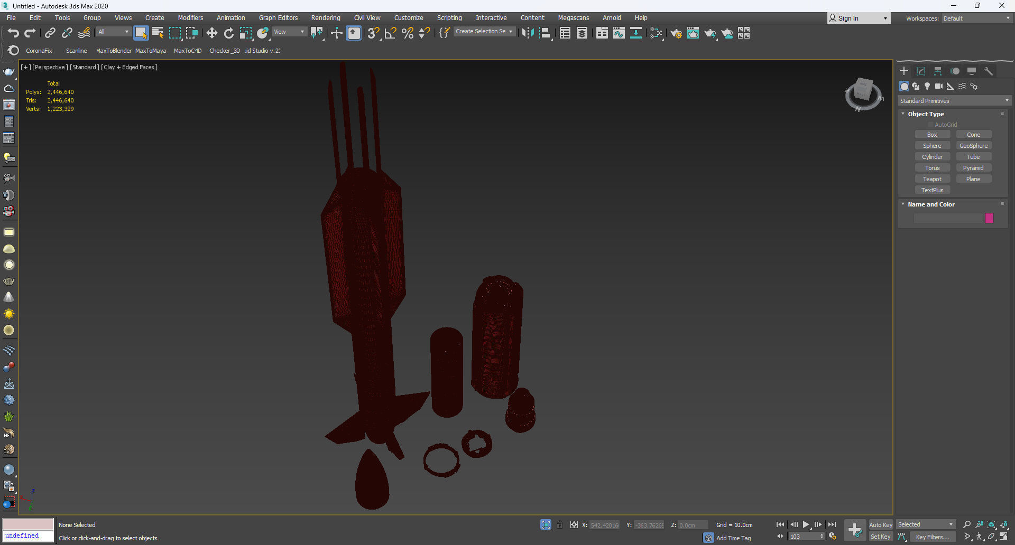Open the Megascans menu
1015x545 pixels.
point(573,18)
